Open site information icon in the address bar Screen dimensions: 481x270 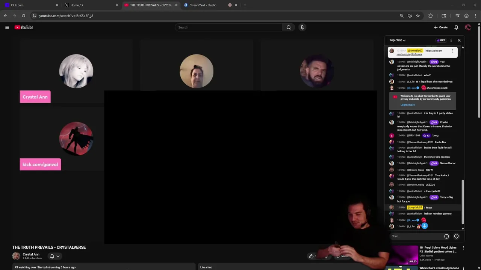[x=34, y=16]
